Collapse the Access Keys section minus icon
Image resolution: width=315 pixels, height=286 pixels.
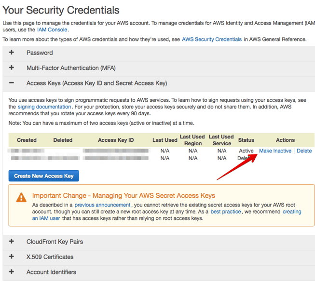[x=12, y=83]
